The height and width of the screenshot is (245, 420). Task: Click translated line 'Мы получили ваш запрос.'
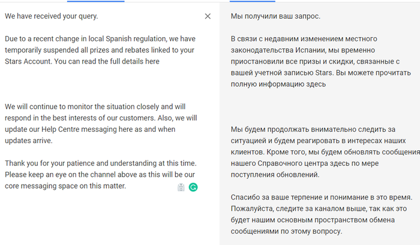click(x=275, y=16)
